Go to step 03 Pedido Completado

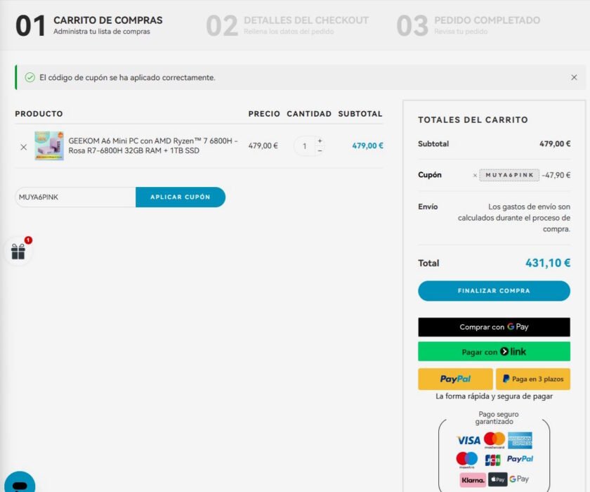(468, 25)
